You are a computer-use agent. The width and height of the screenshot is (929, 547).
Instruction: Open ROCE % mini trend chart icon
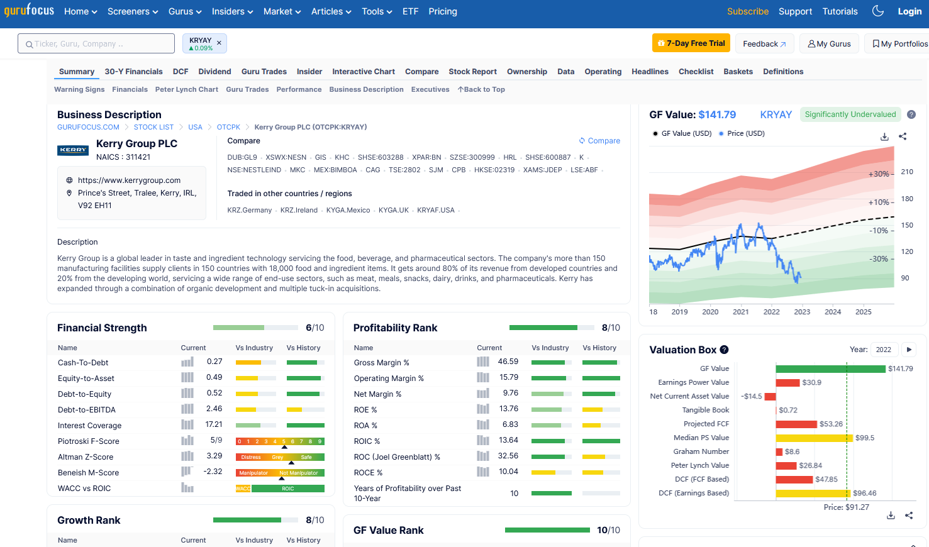[483, 472]
